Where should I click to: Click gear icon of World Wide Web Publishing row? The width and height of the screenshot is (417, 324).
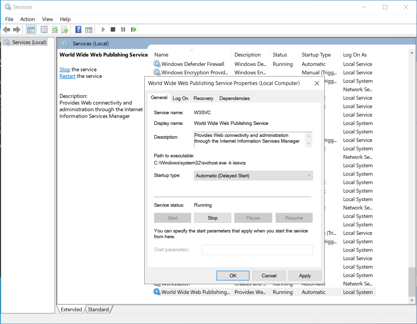coord(157,292)
